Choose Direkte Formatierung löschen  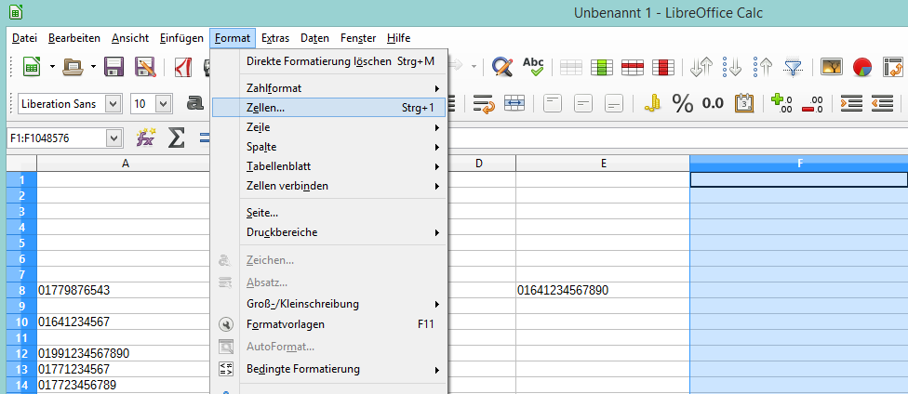point(329,61)
